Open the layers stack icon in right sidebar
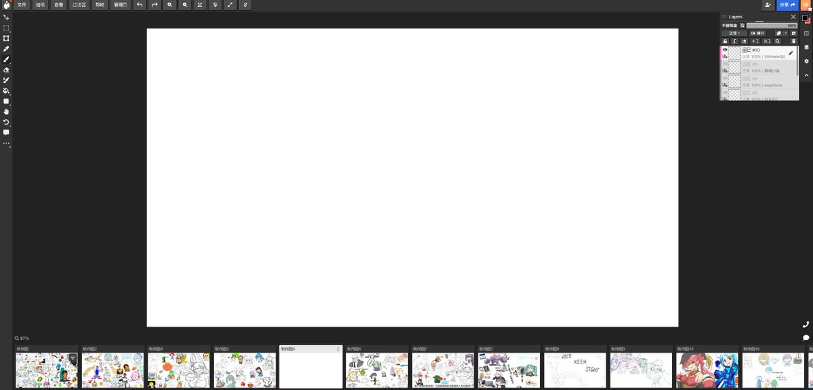This screenshot has width=813, height=390. click(806, 47)
